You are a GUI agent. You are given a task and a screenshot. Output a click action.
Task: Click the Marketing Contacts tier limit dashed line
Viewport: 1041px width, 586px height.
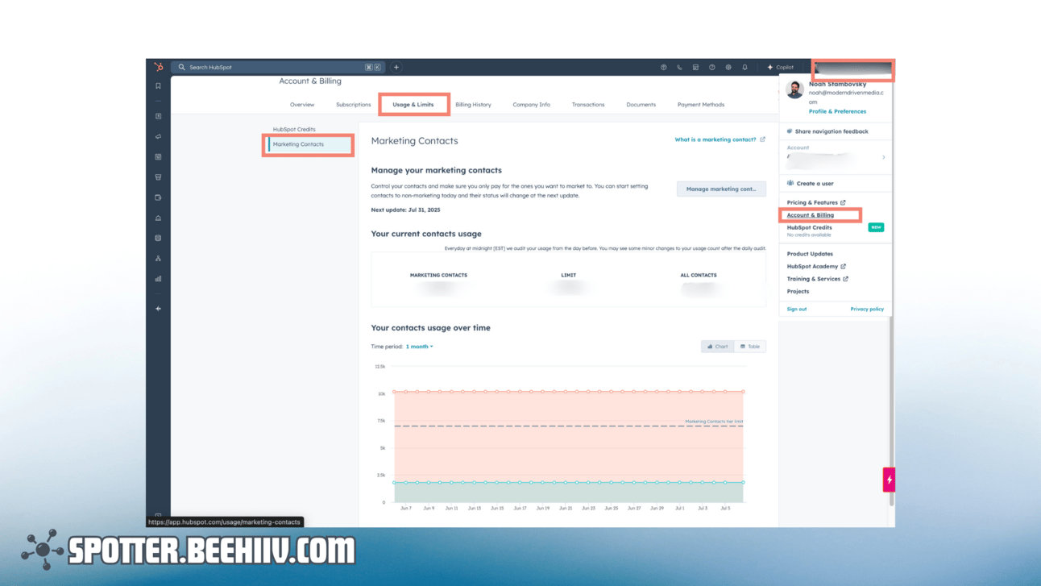pos(567,426)
